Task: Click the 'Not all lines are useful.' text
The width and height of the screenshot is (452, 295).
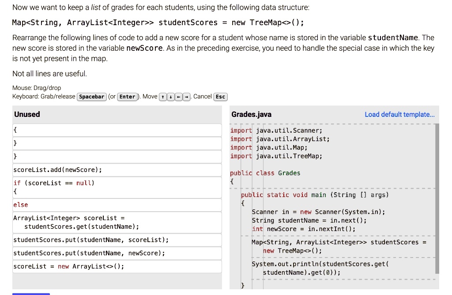Action: point(49,74)
